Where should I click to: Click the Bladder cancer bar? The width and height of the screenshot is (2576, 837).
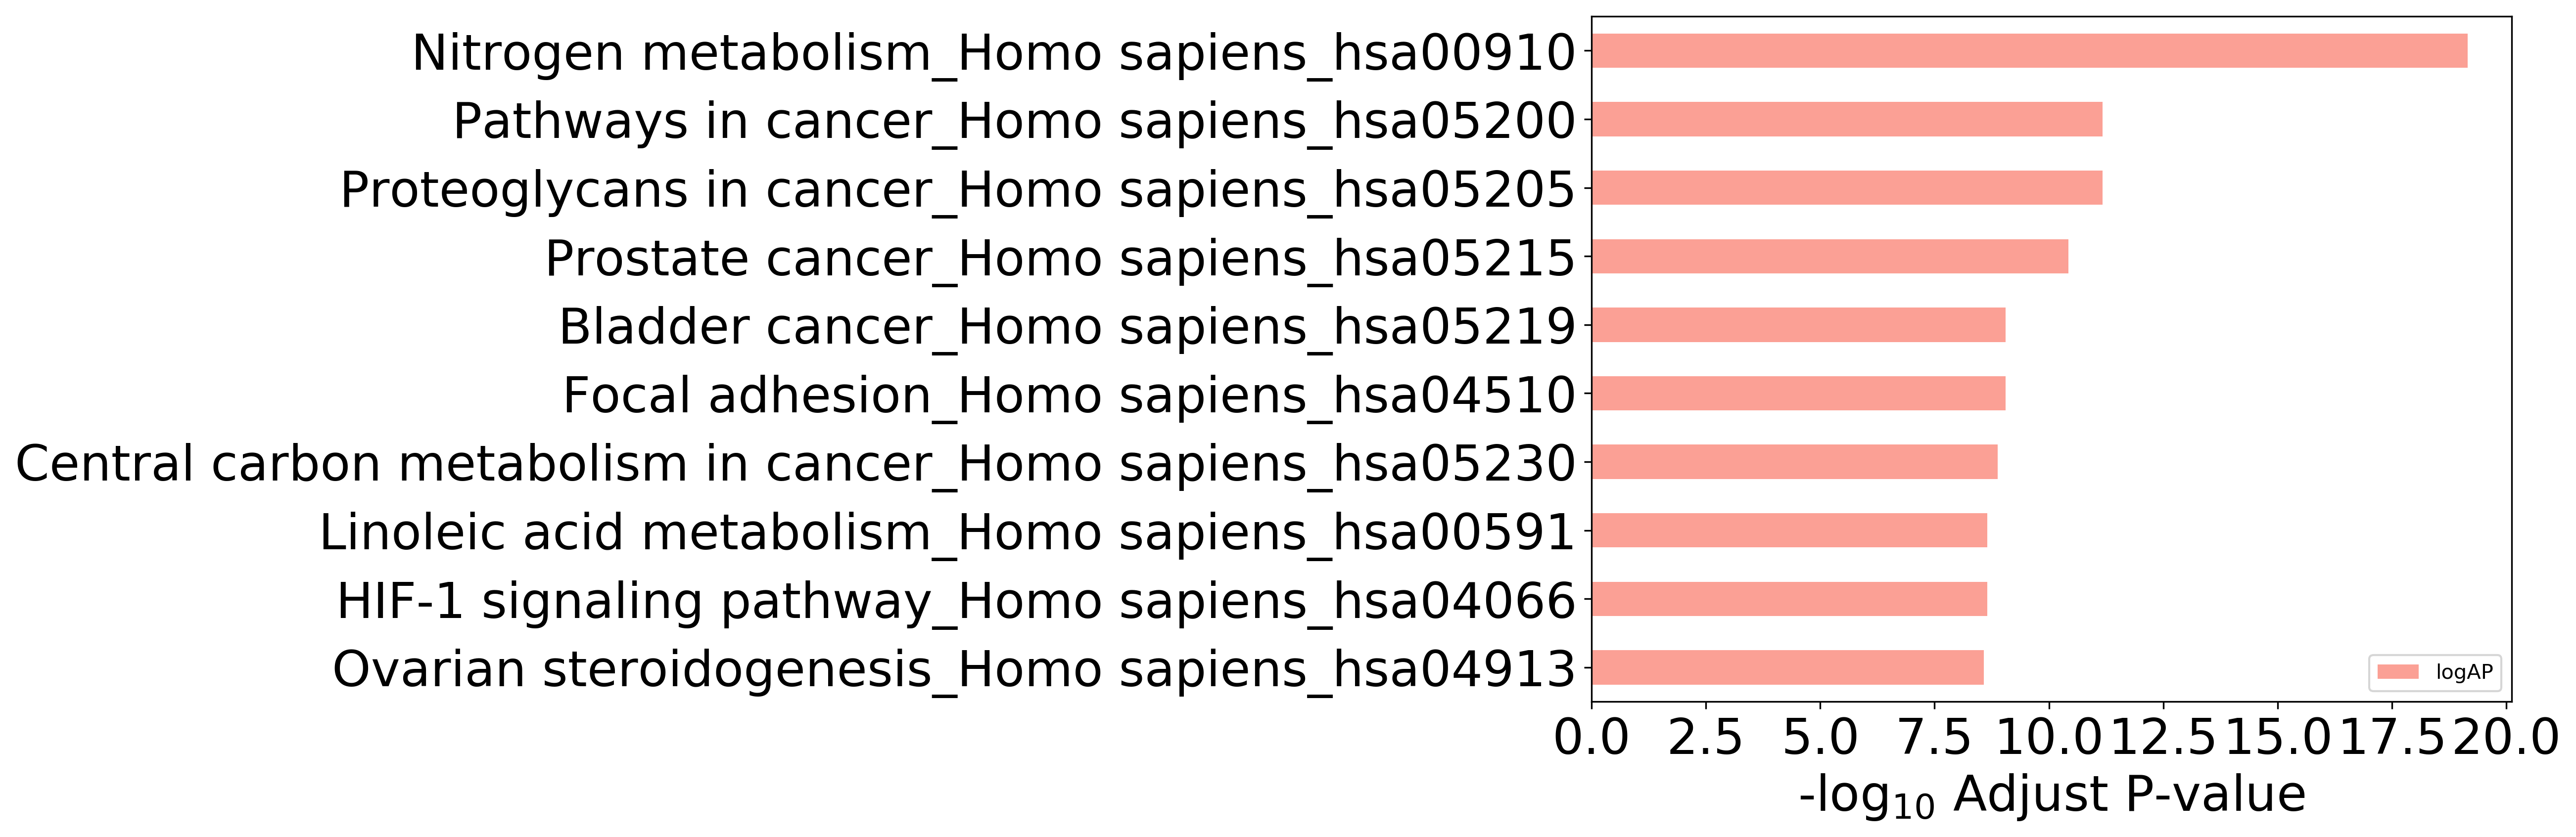1798,325
